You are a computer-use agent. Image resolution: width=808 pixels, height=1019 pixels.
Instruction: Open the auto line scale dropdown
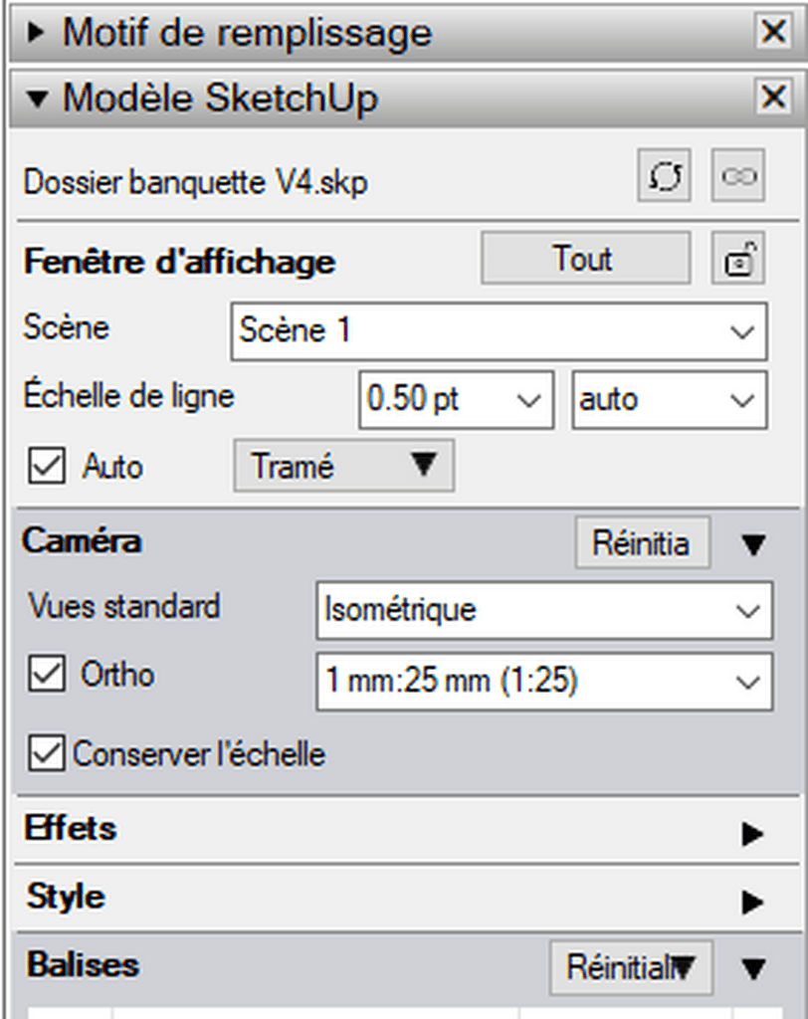[669, 400]
